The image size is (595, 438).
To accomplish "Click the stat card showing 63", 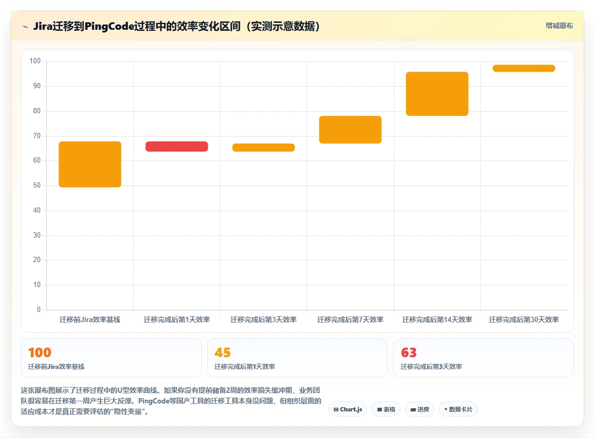I will tap(483, 358).
